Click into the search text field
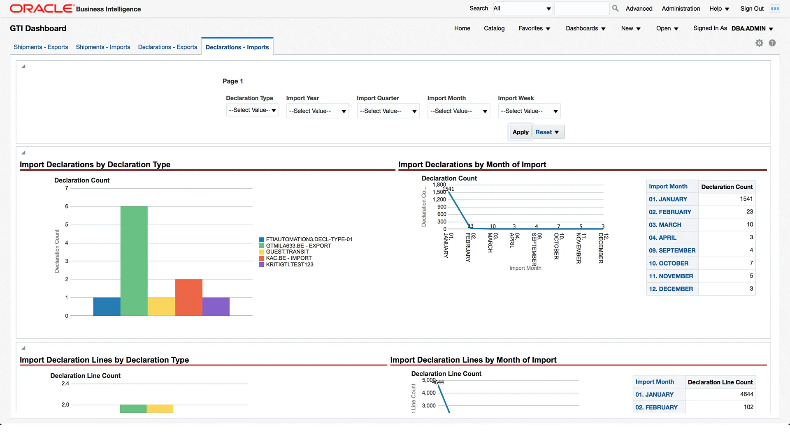 coord(581,9)
